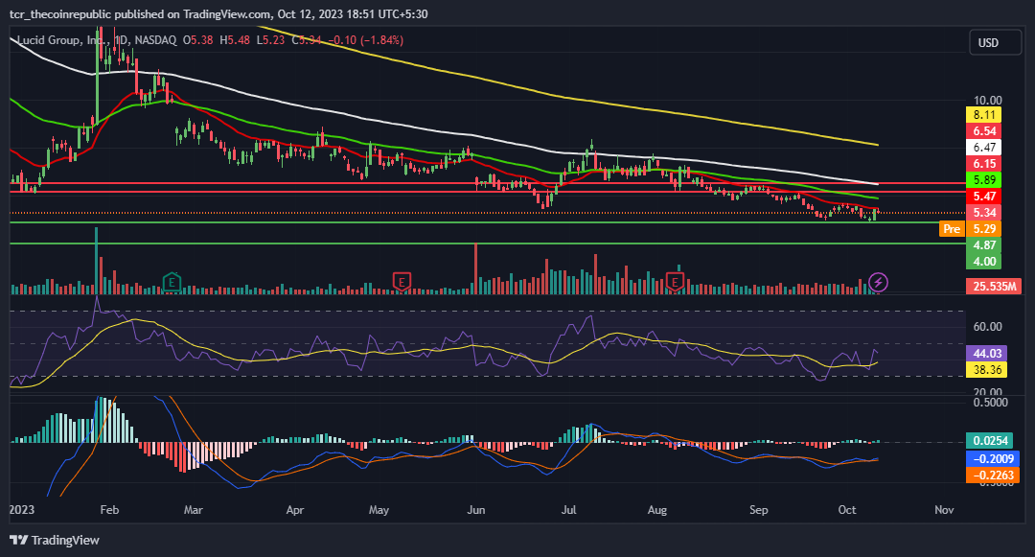Click the red 5.47 price label
Screen dimensions: 1035x557
(x=984, y=196)
